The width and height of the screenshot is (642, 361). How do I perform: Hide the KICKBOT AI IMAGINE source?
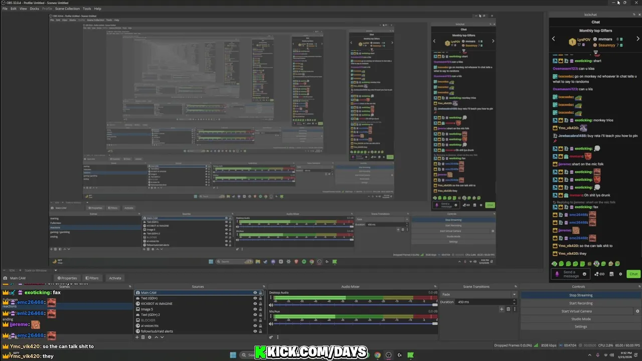255,304
